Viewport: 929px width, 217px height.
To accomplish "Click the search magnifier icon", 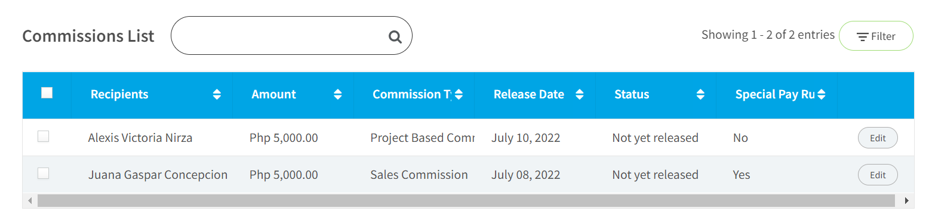I will point(395,37).
